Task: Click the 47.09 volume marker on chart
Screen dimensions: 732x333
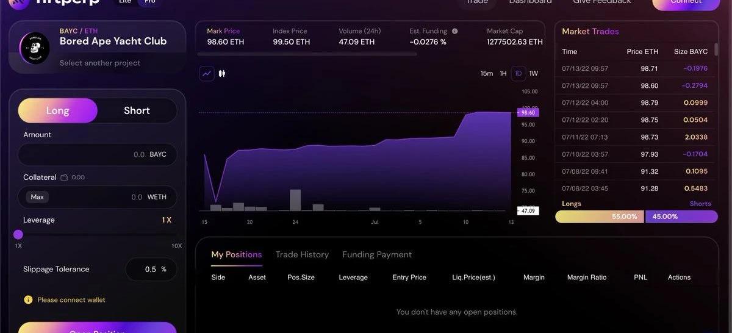Action: [x=528, y=211]
